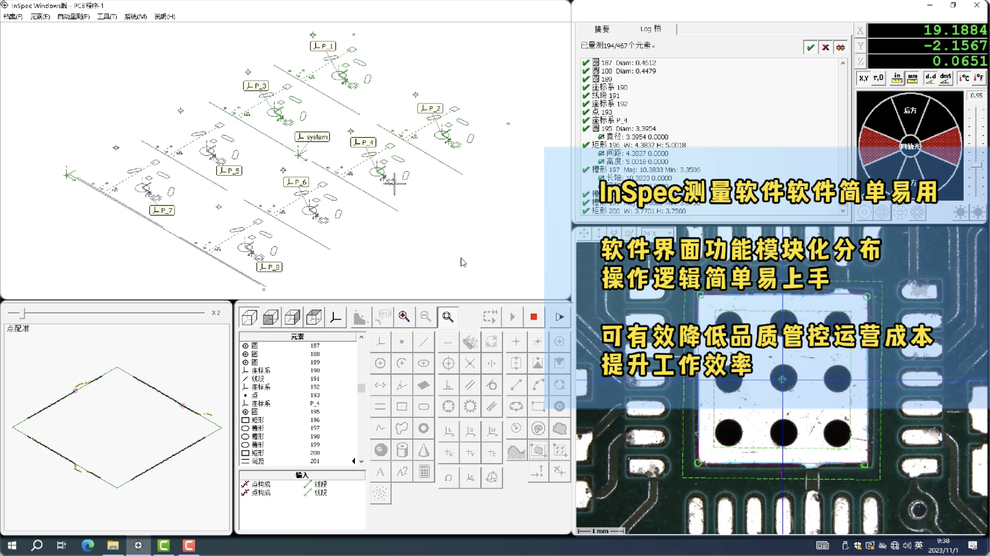Open the 自动量测(P) dropdown menu
Image resolution: width=990 pixels, height=556 pixels.
[73, 16]
